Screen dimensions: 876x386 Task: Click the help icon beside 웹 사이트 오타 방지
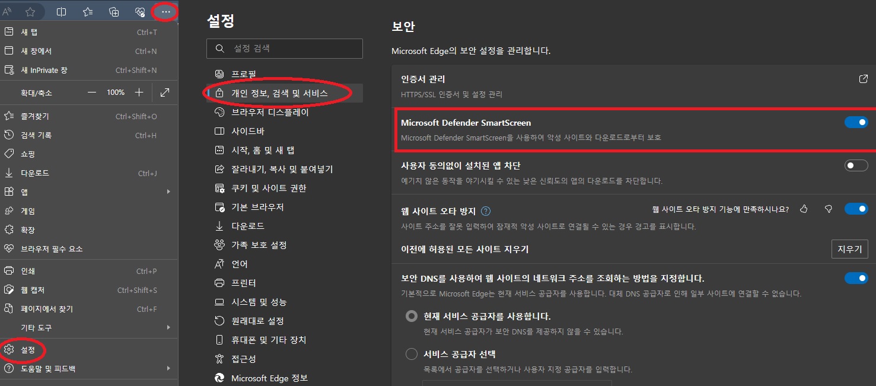click(486, 210)
